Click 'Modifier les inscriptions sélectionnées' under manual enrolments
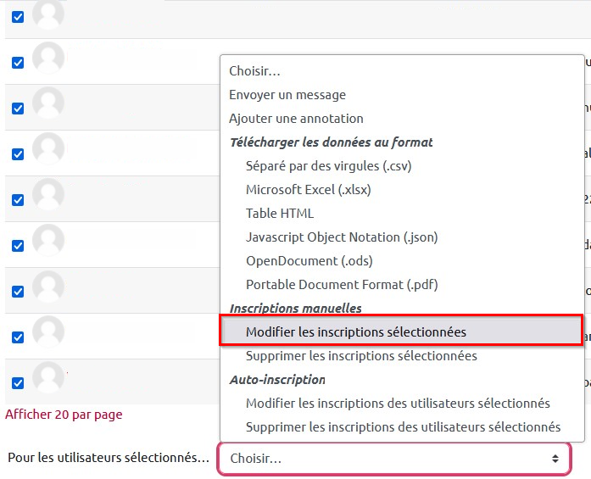 (355, 332)
